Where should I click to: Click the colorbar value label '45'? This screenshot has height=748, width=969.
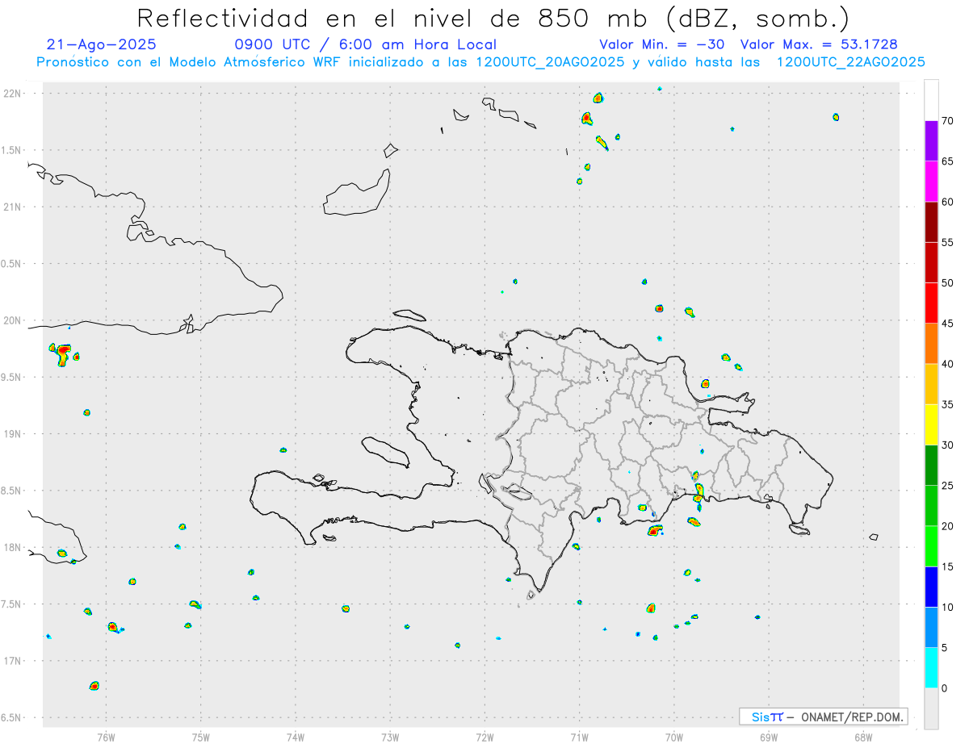(x=947, y=324)
